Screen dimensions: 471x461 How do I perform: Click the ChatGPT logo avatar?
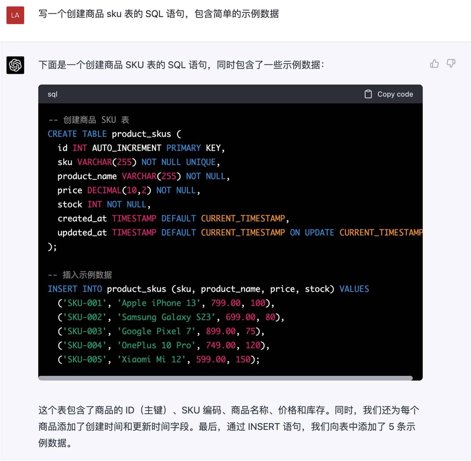15,65
